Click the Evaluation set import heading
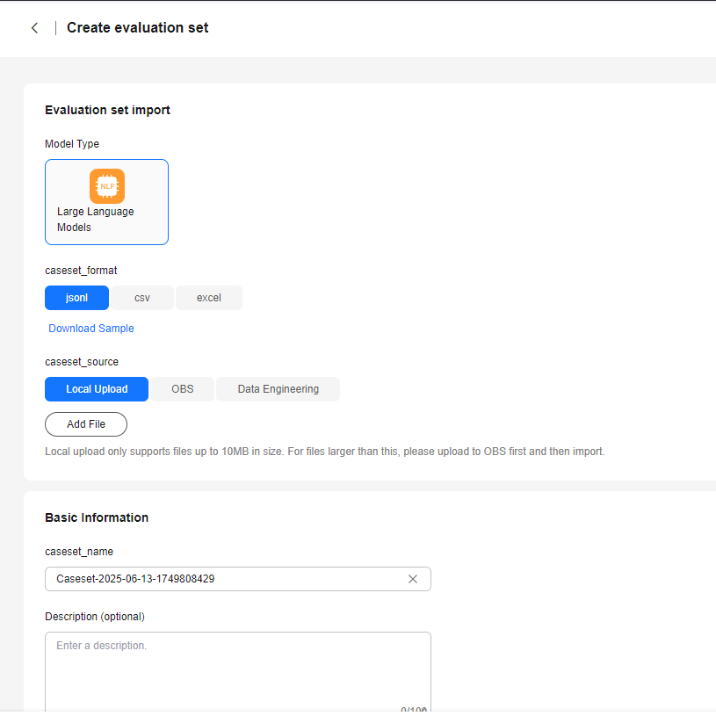The width and height of the screenshot is (716, 716). click(x=107, y=111)
